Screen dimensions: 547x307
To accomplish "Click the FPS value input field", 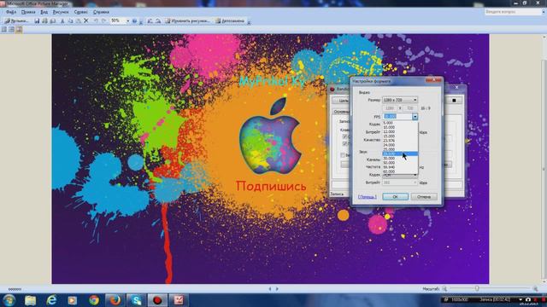I will click(x=397, y=117).
